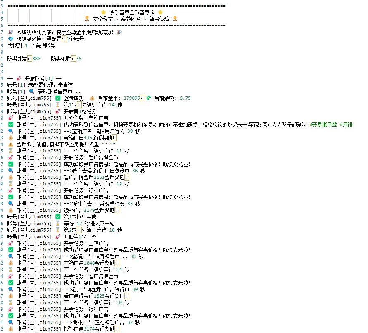Click the money bag on the 宝箱广告436金币奖励 line
The width and height of the screenshot is (368, 333).
click(x=11, y=138)
